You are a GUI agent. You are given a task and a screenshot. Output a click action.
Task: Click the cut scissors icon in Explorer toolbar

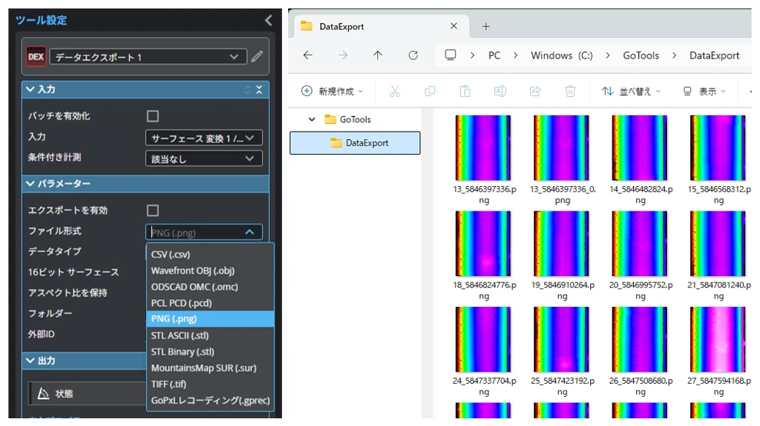[395, 91]
